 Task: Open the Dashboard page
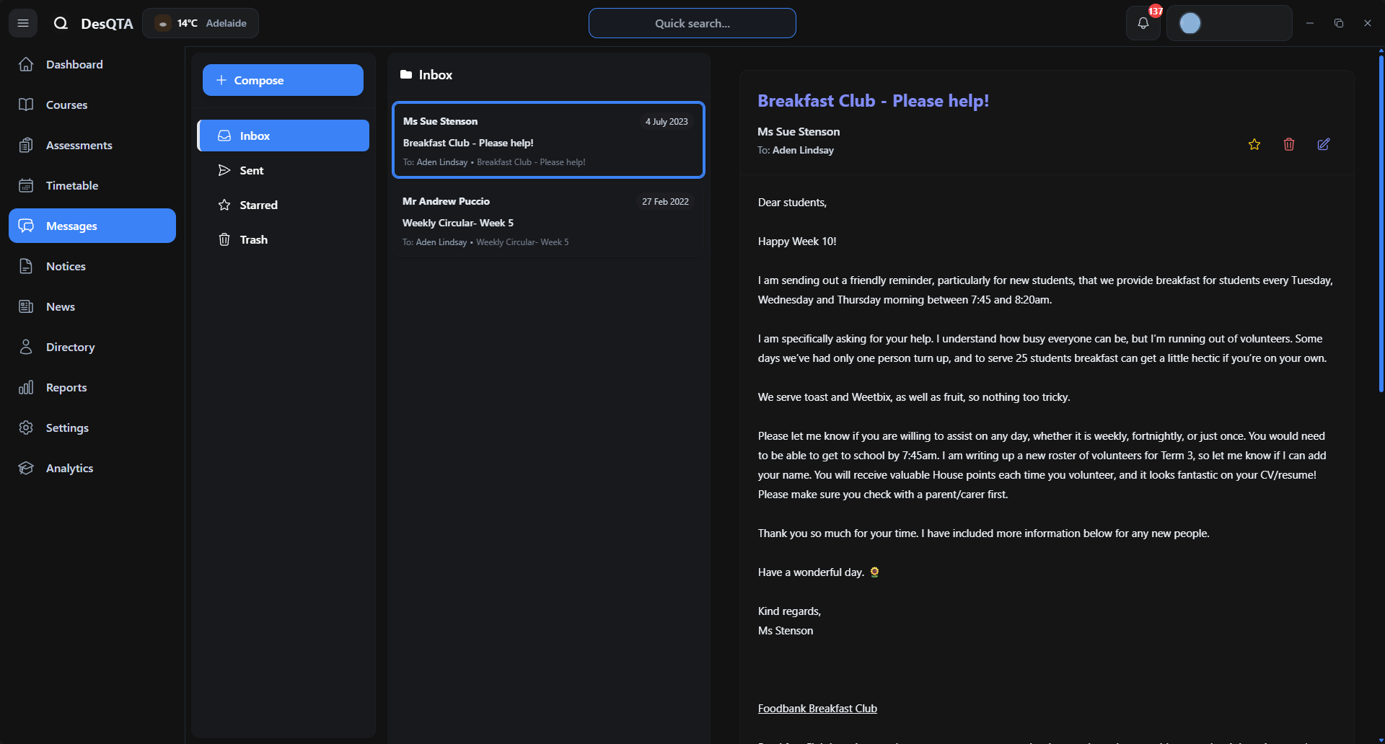(74, 64)
